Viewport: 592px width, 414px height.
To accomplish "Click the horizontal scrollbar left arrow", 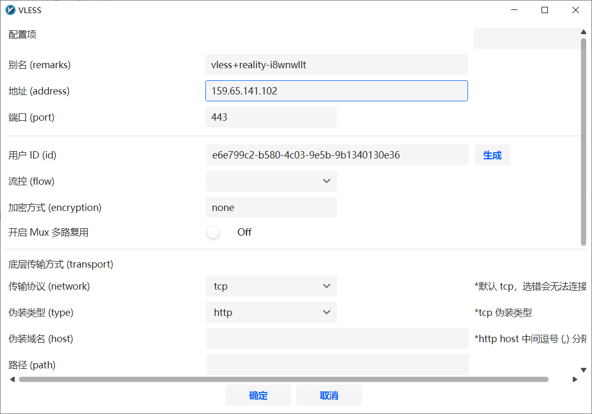I will (12, 379).
